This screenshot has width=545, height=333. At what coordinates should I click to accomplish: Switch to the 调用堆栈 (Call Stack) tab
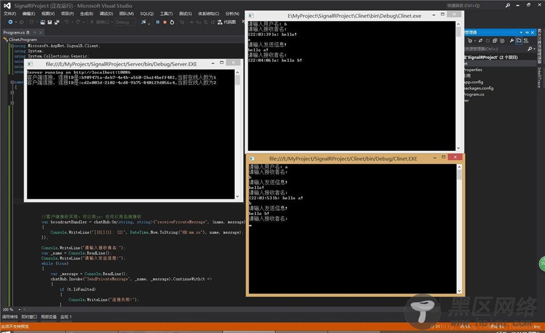click(10, 317)
